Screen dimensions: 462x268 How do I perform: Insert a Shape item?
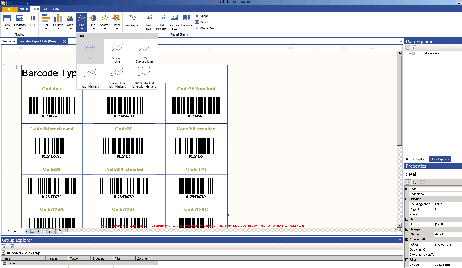(x=202, y=16)
